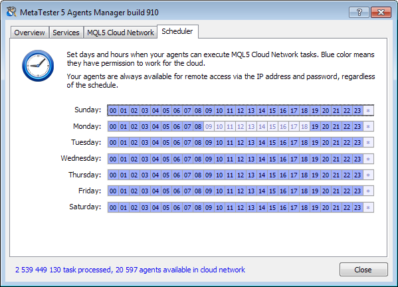This screenshot has height=287, width=398.
Task: Toggle all hours for Thursday with asterisk
Action: [368, 175]
